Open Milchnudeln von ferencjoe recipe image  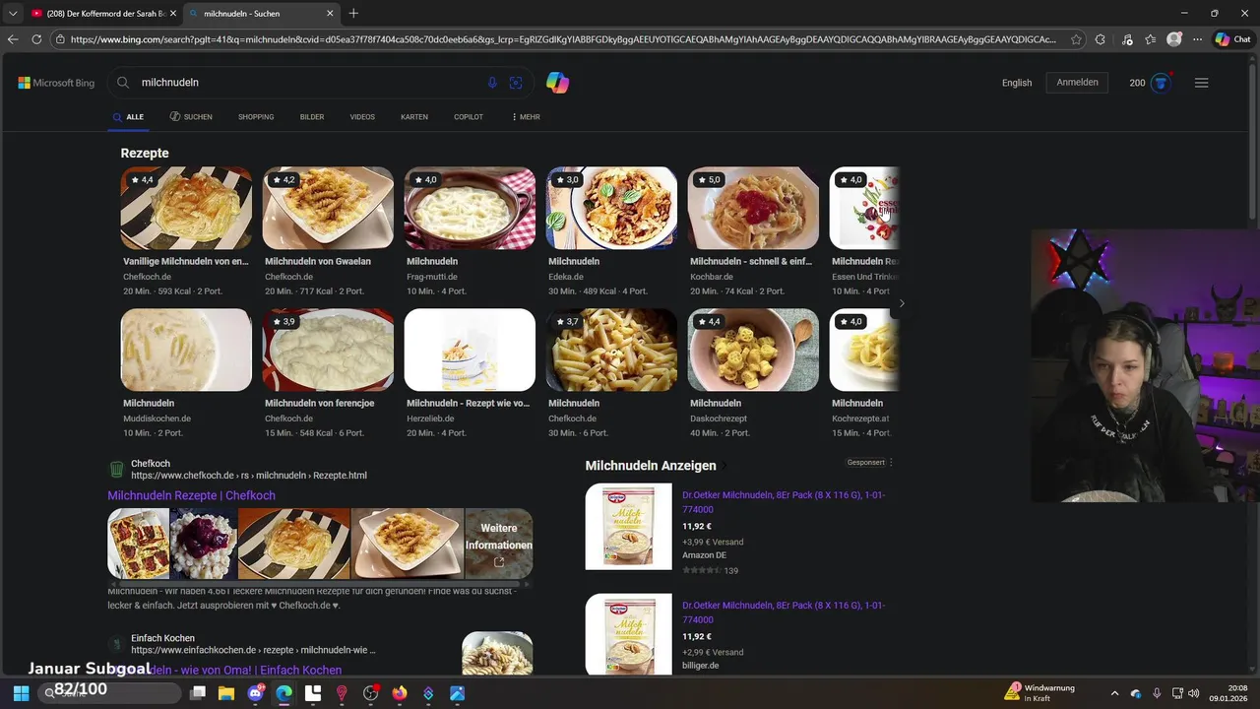328,350
